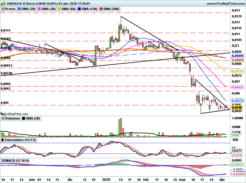Viewport: 246px width, 183px height.
Task: Click the Volumen panel bar icon
Action: pyautogui.click(x=3, y=118)
